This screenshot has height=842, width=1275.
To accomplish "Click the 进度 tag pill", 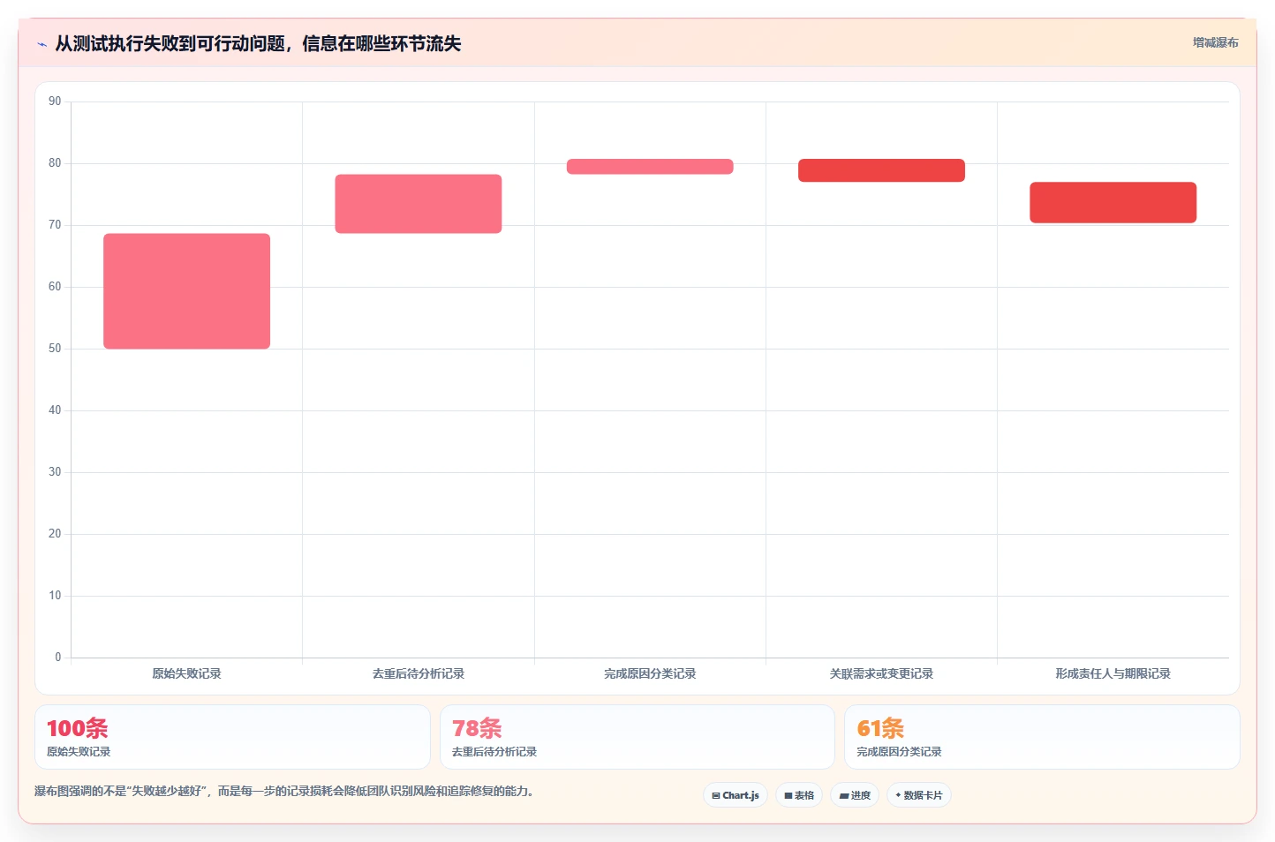I will (x=855, y=795).
